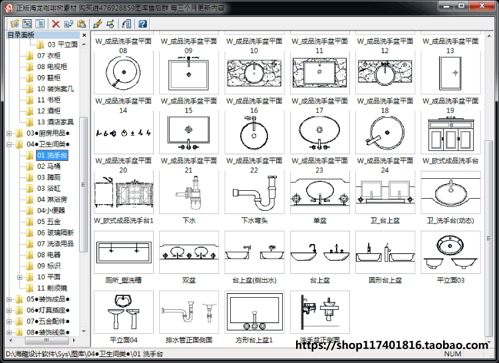This screenshot has width=499, height=363.
Task: Toggle the directory tree panel icon
Action: click(27, 23)
